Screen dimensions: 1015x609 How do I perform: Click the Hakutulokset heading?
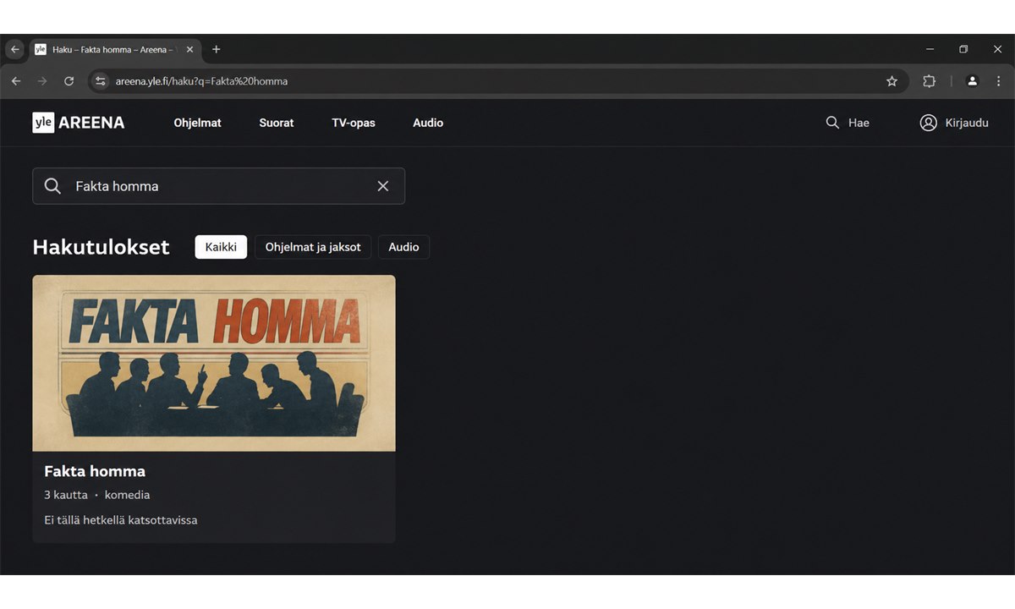click(101, 247)
